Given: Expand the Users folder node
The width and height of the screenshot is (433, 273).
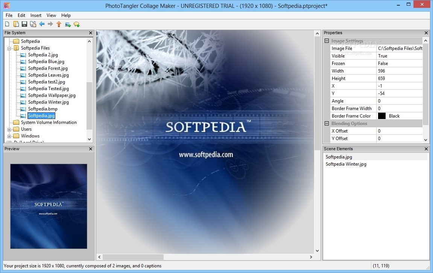Looking at the screenshot, I should pyautogui.click(x=9, y=129).
